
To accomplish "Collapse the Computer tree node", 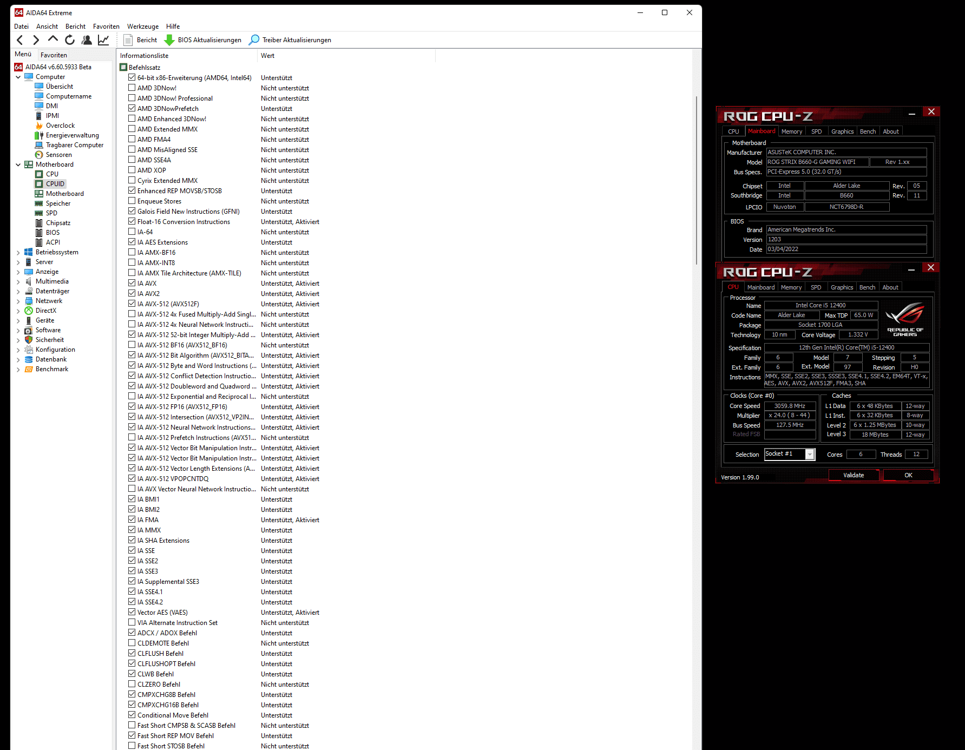I will click(18, 77).
